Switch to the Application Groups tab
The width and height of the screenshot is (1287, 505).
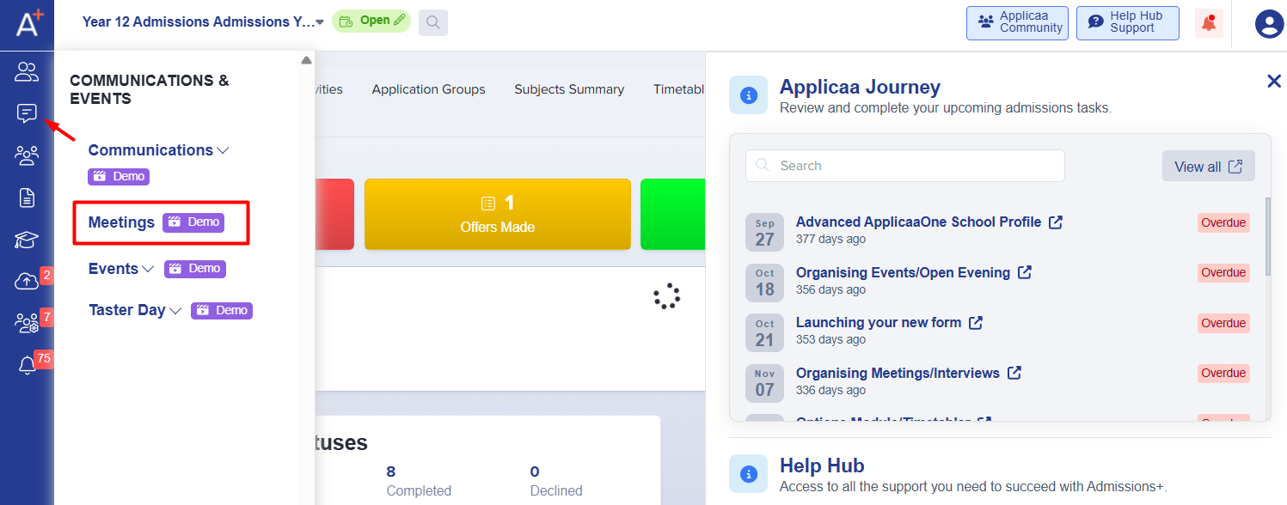pyautogui.click(x=428, y=89)
